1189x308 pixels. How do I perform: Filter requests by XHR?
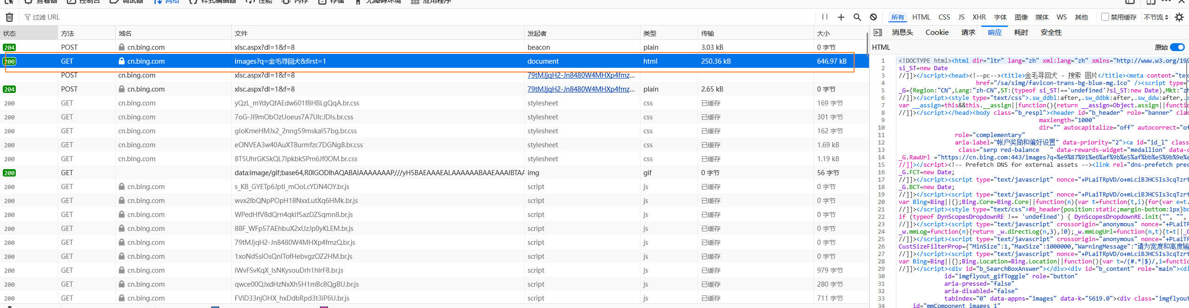[979, 17]
